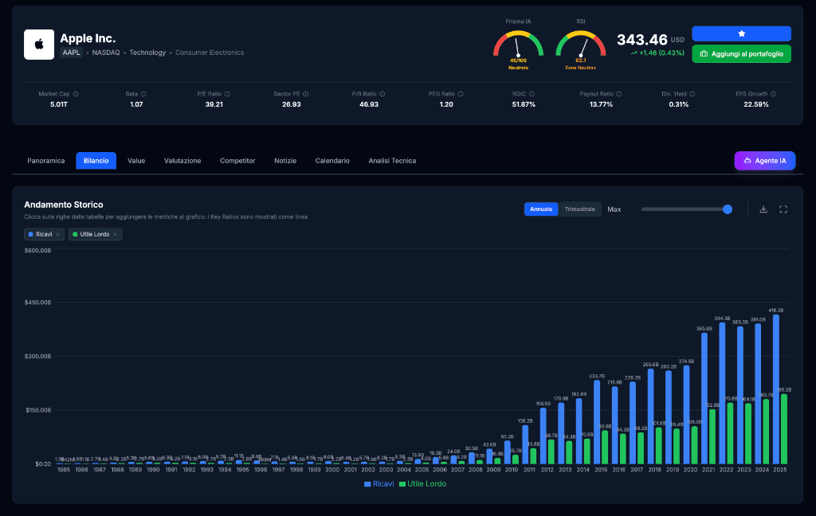Click the 2025 Ricavi bar 416.2B

pos(776,389)
